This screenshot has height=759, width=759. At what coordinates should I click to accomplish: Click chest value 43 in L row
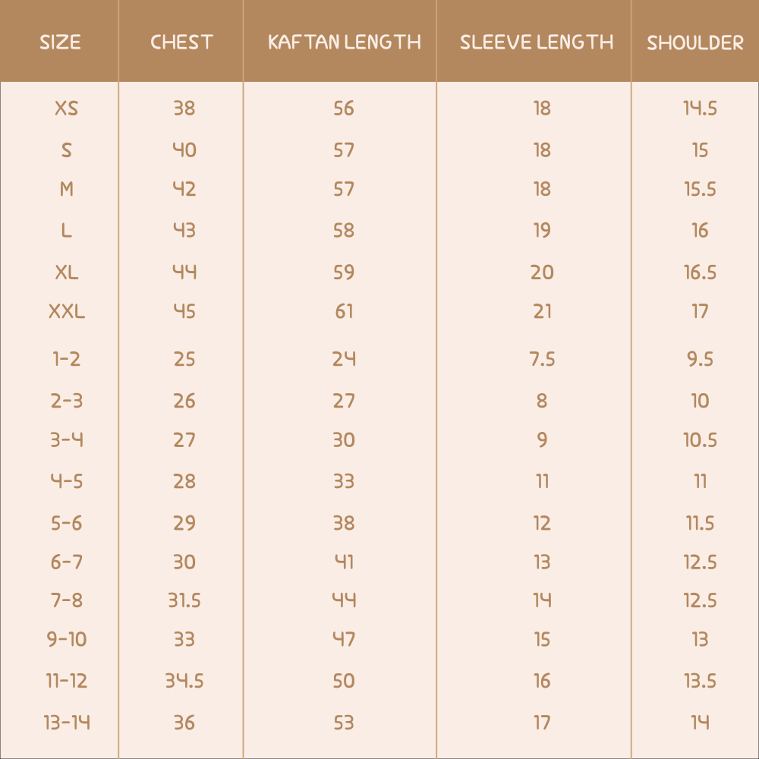184,230
